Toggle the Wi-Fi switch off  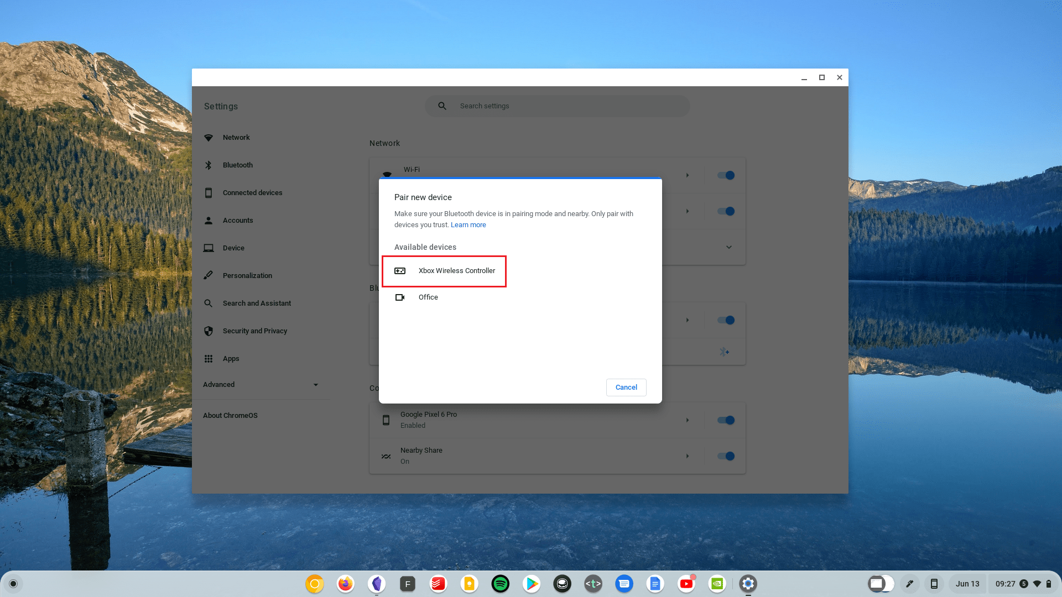point(725,175)
